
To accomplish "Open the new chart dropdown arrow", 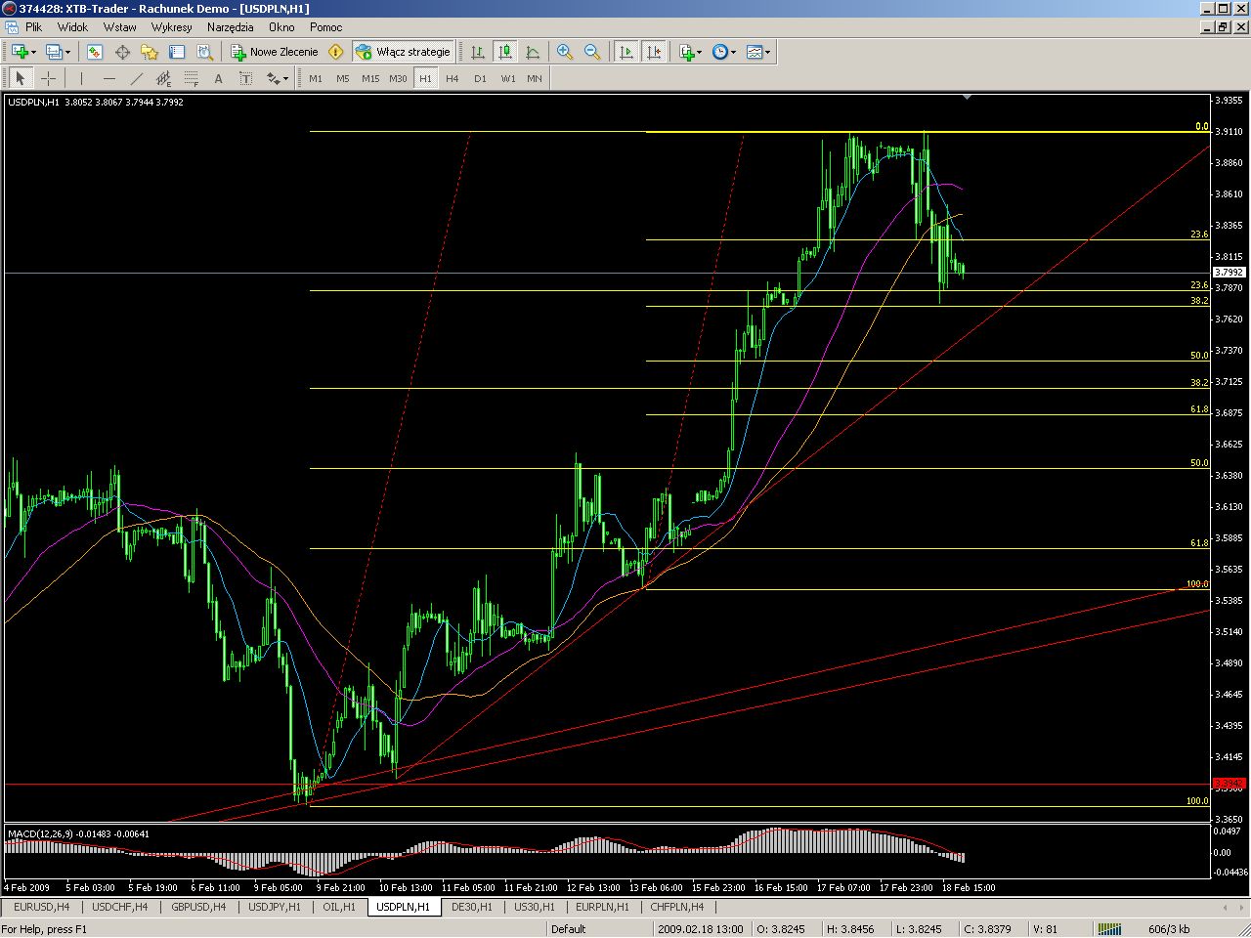I will 33,52.
